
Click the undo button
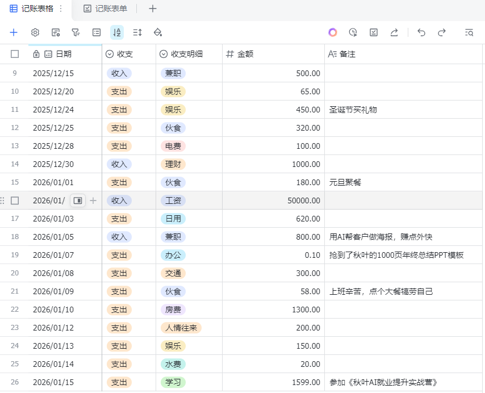[421, 33]
